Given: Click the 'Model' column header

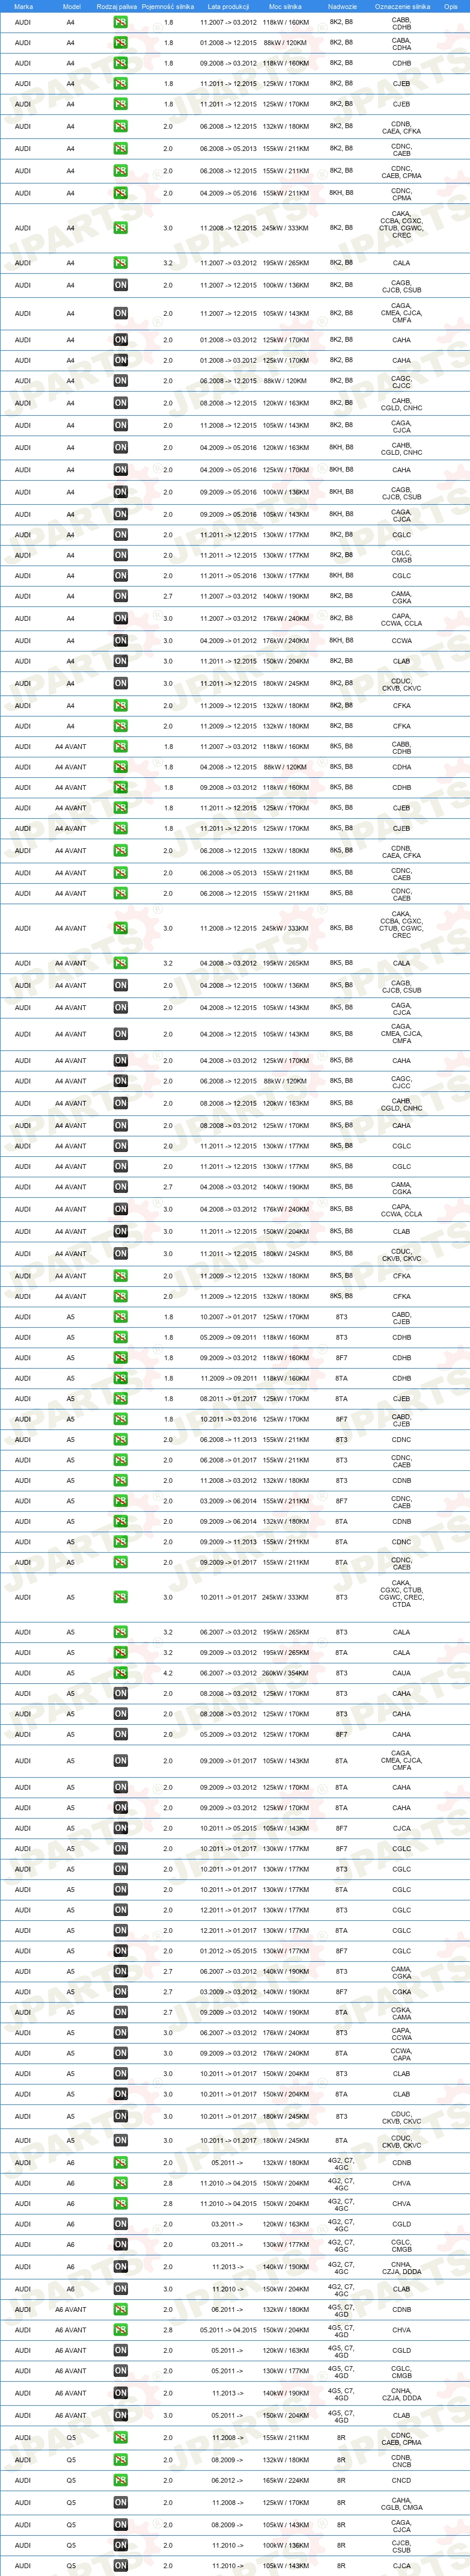Looking at the screenshot, I should click(71, 6).
